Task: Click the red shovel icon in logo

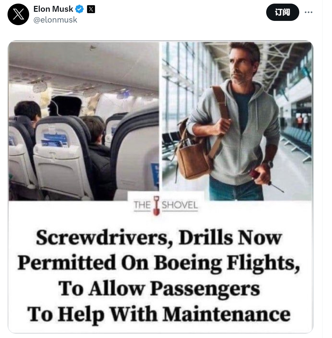Action: click(x=157, y=205)
